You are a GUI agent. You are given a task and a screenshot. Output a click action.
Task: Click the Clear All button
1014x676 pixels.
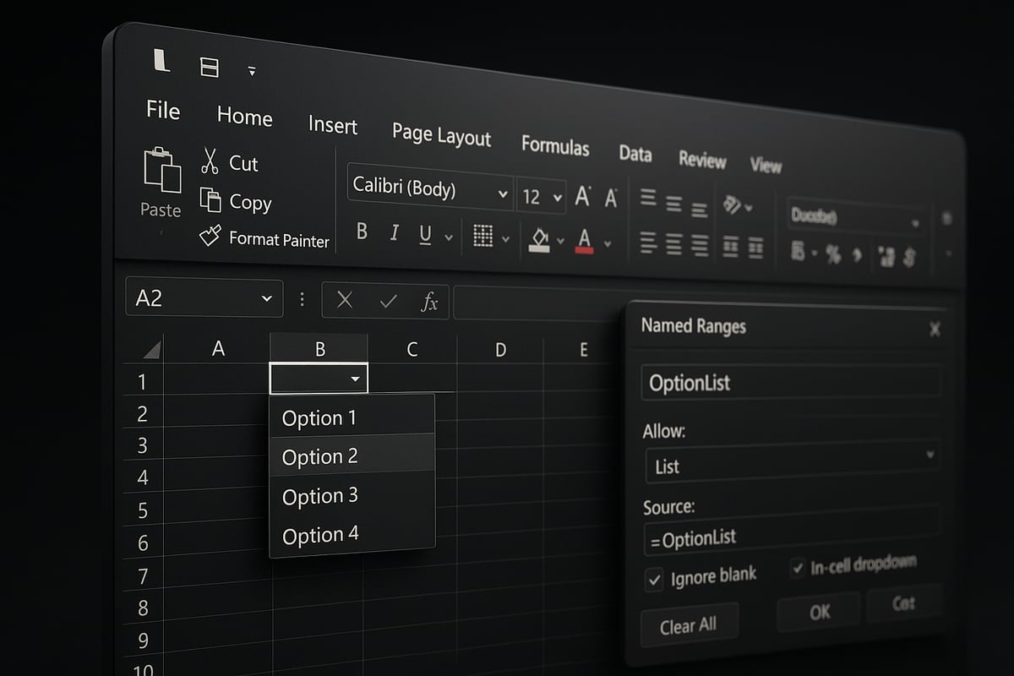(689, 624)
